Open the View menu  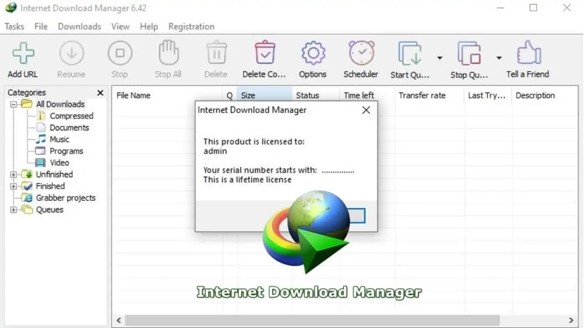point(120,26)
